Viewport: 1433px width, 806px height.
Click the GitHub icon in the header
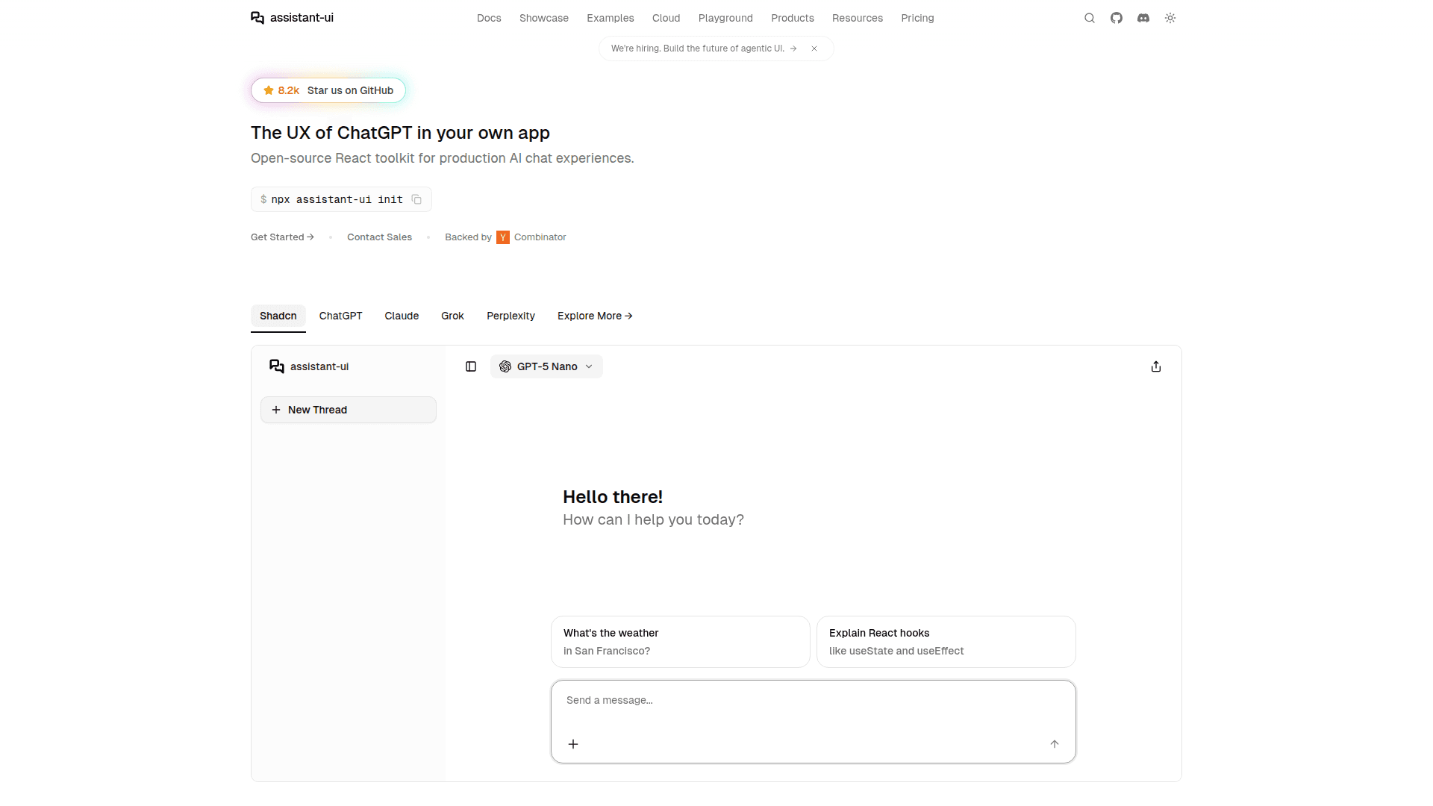1117,18
